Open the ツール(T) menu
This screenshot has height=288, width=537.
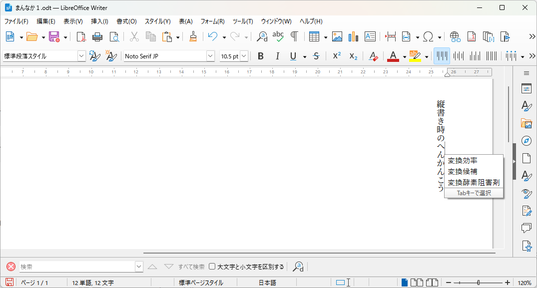coord(243,21)
